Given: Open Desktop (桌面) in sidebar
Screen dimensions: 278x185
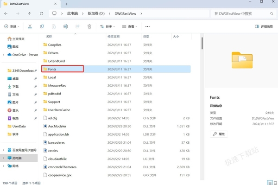Looking at the screenshot, I should pos(13,78).
